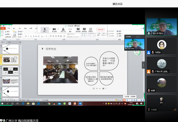Switch to the 插入 ribbon tab
Screen dimensions: 178x122
coord(14,28)
